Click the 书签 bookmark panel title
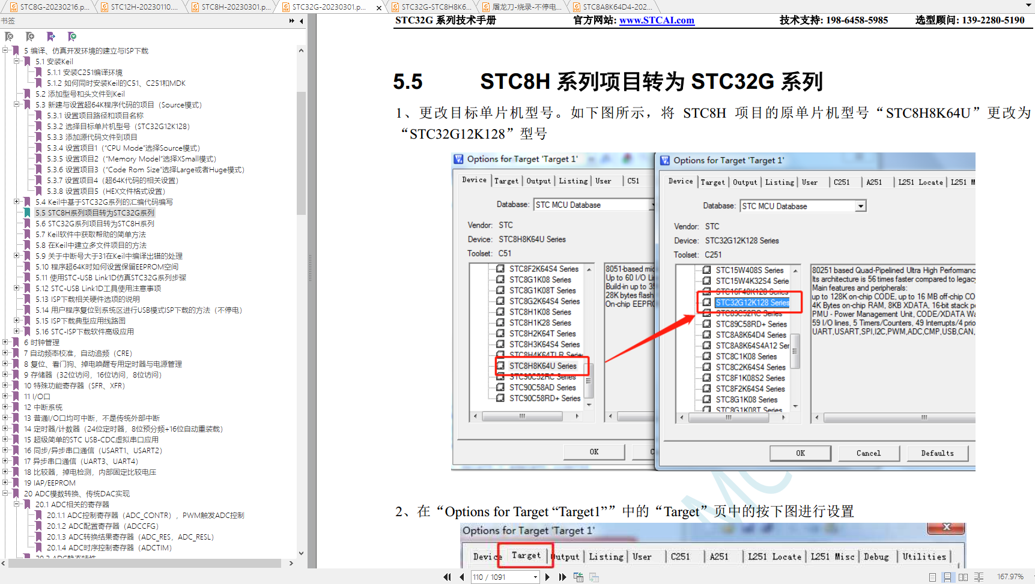The height and width of the screenshot is (584, 1035). click(8, 21)
